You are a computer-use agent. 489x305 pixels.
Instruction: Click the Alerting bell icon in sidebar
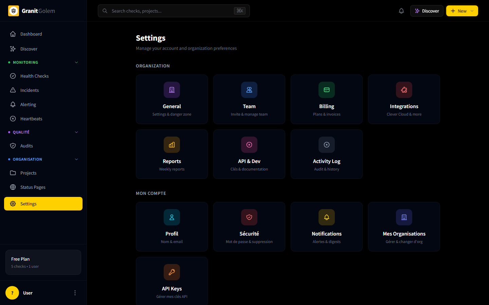point(13,104)
